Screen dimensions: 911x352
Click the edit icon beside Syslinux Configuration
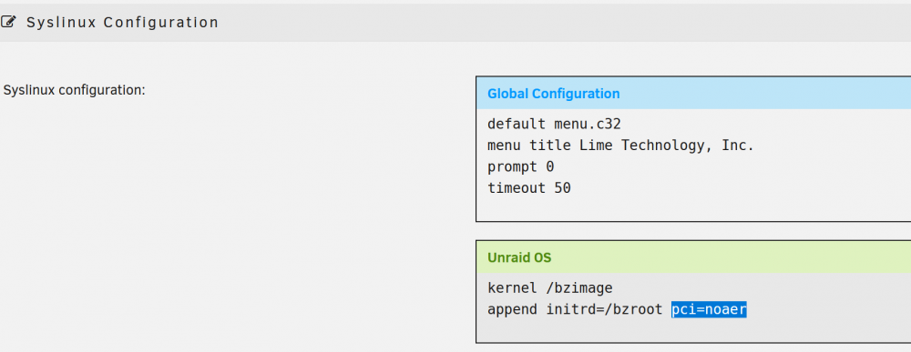tap(9, 23)
